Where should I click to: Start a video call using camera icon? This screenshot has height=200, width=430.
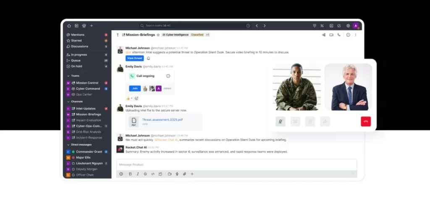331,35
